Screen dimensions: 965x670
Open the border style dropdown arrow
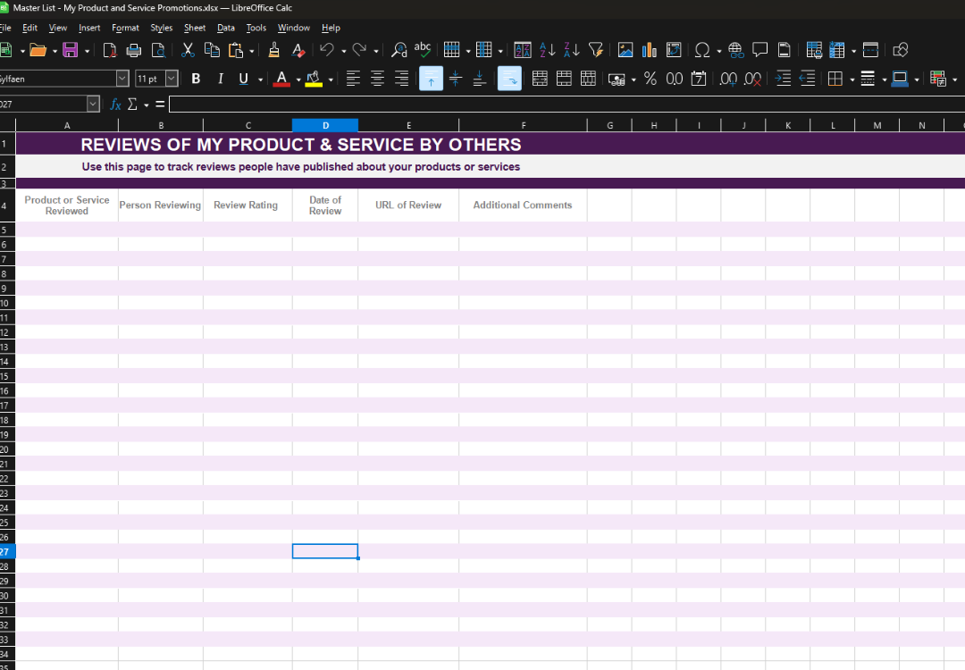885,80
